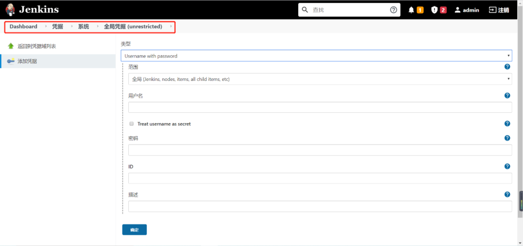
Task: Select 添加凭据 in sidebar
Action: pyautogui.click(x=27, y=61)
